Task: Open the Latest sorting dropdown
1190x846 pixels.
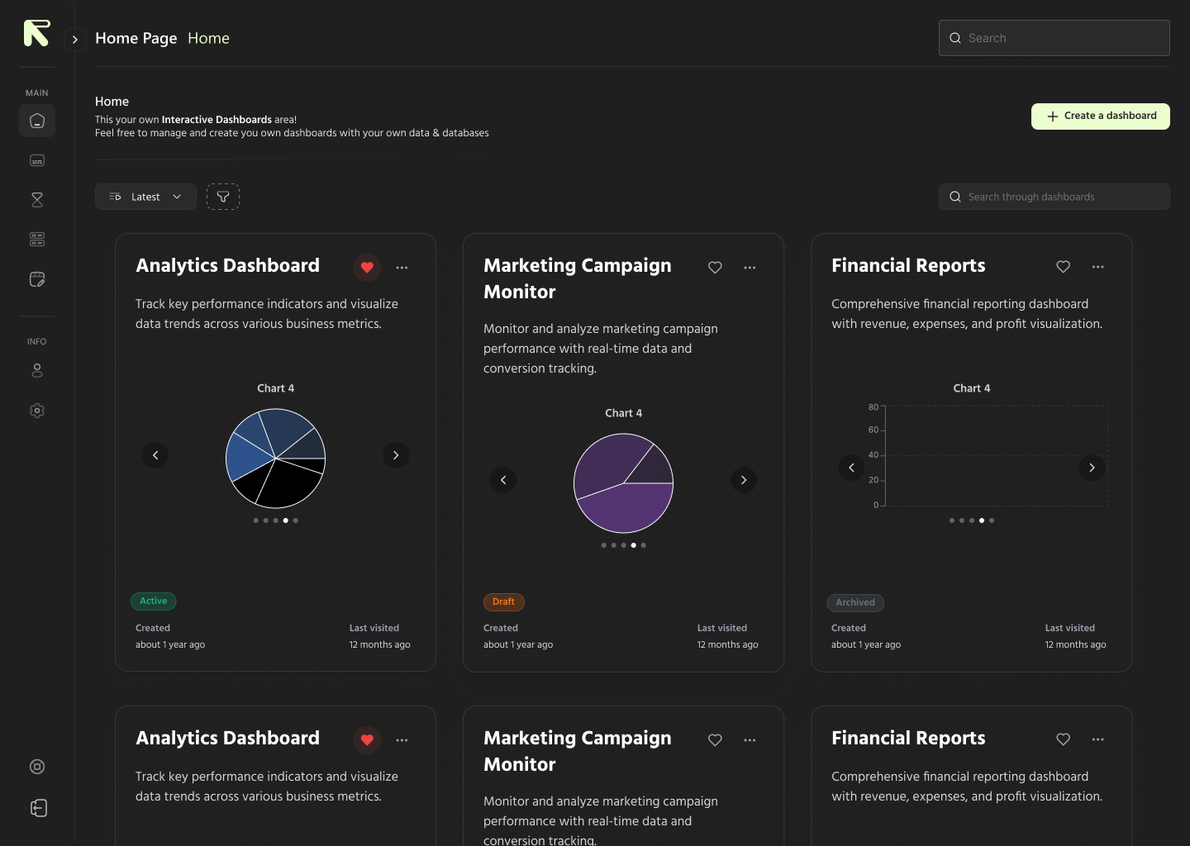Action: [145, 197]
